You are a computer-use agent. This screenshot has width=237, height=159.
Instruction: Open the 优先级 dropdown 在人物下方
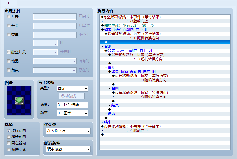pyautogui.click(x=68, y=131)
